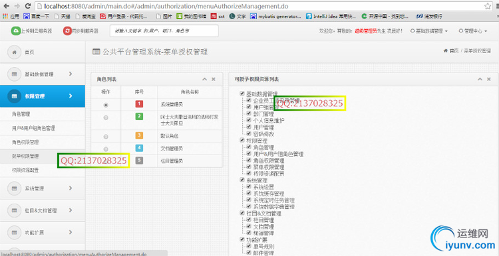Viewport: 499px width, 256px height.
Task: Open 权限资源配置 in the sidebar submenu
Action: (x=25, y=170)
